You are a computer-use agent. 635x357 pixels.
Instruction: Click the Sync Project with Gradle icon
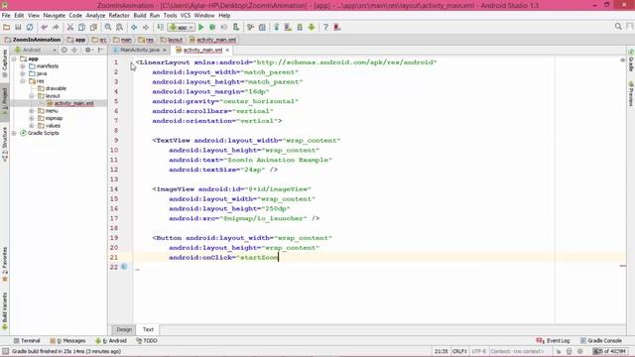(277, 27)
